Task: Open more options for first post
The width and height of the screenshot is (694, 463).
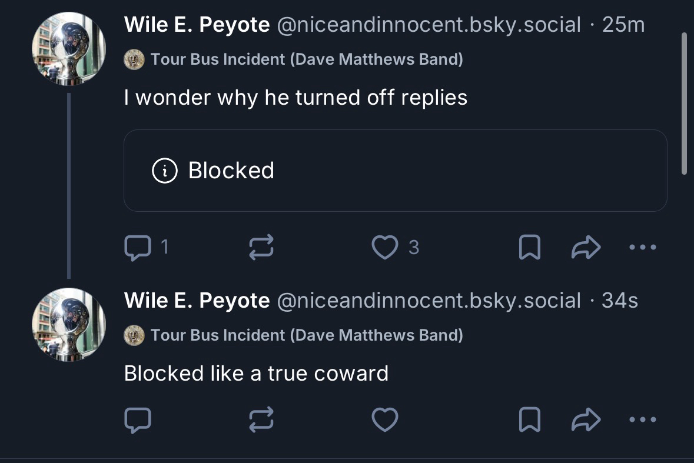Action: 642,248
